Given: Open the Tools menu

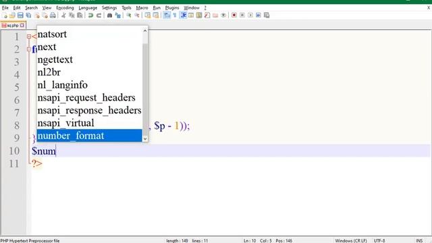Looking at the screenshot, I should [126, 7].
